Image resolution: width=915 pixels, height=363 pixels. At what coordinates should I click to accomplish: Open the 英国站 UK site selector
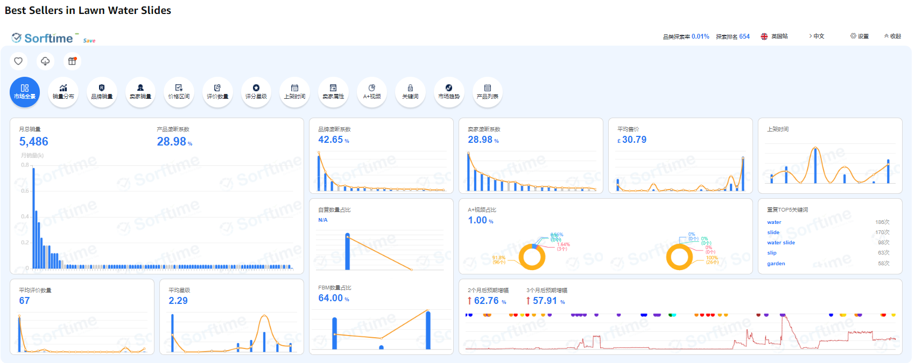(774, 37)
